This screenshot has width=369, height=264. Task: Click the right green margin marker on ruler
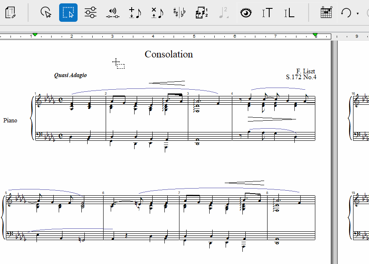point(315,35)
